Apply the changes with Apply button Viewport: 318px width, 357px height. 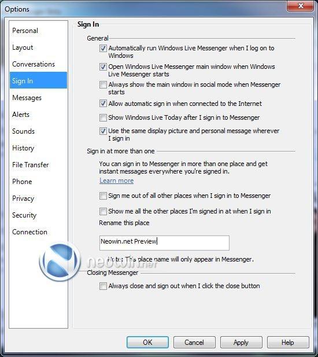coord(241,342)
